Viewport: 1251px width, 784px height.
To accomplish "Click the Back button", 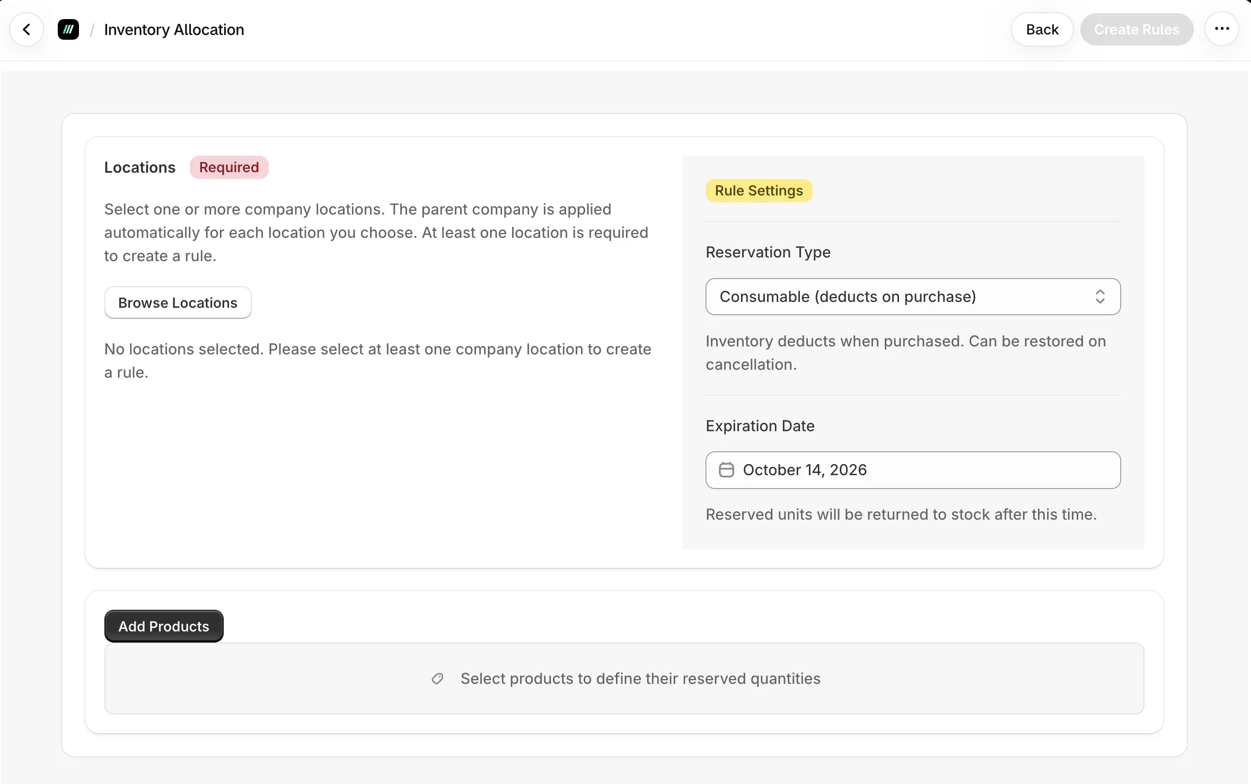I will 1042,30.
